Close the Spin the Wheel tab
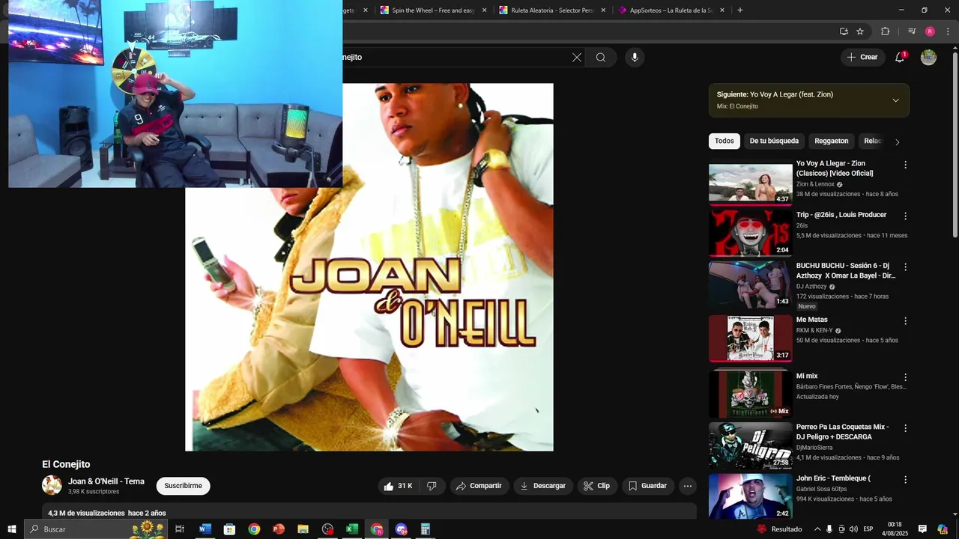Image resolution: width=959 pixels, height=539 pixels. (x=484, y=10)
